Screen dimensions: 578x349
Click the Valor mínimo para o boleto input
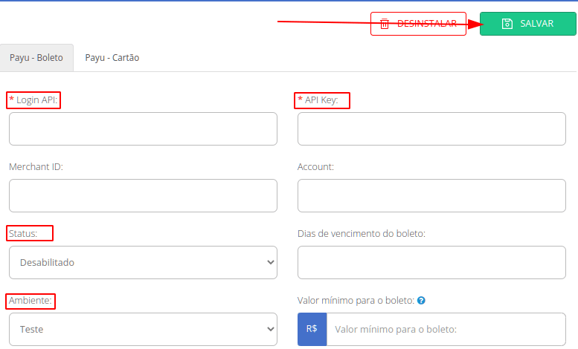point(446,329)
